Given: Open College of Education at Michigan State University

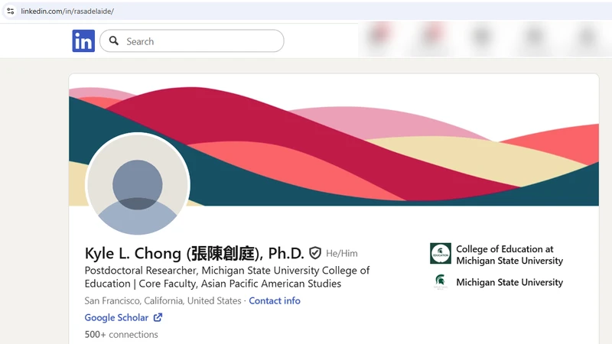Looking at the screenshot, I should (x=509, y=255).
